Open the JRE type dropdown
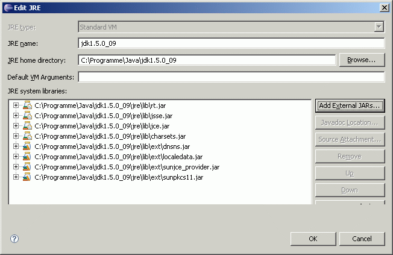 [379, 27]
